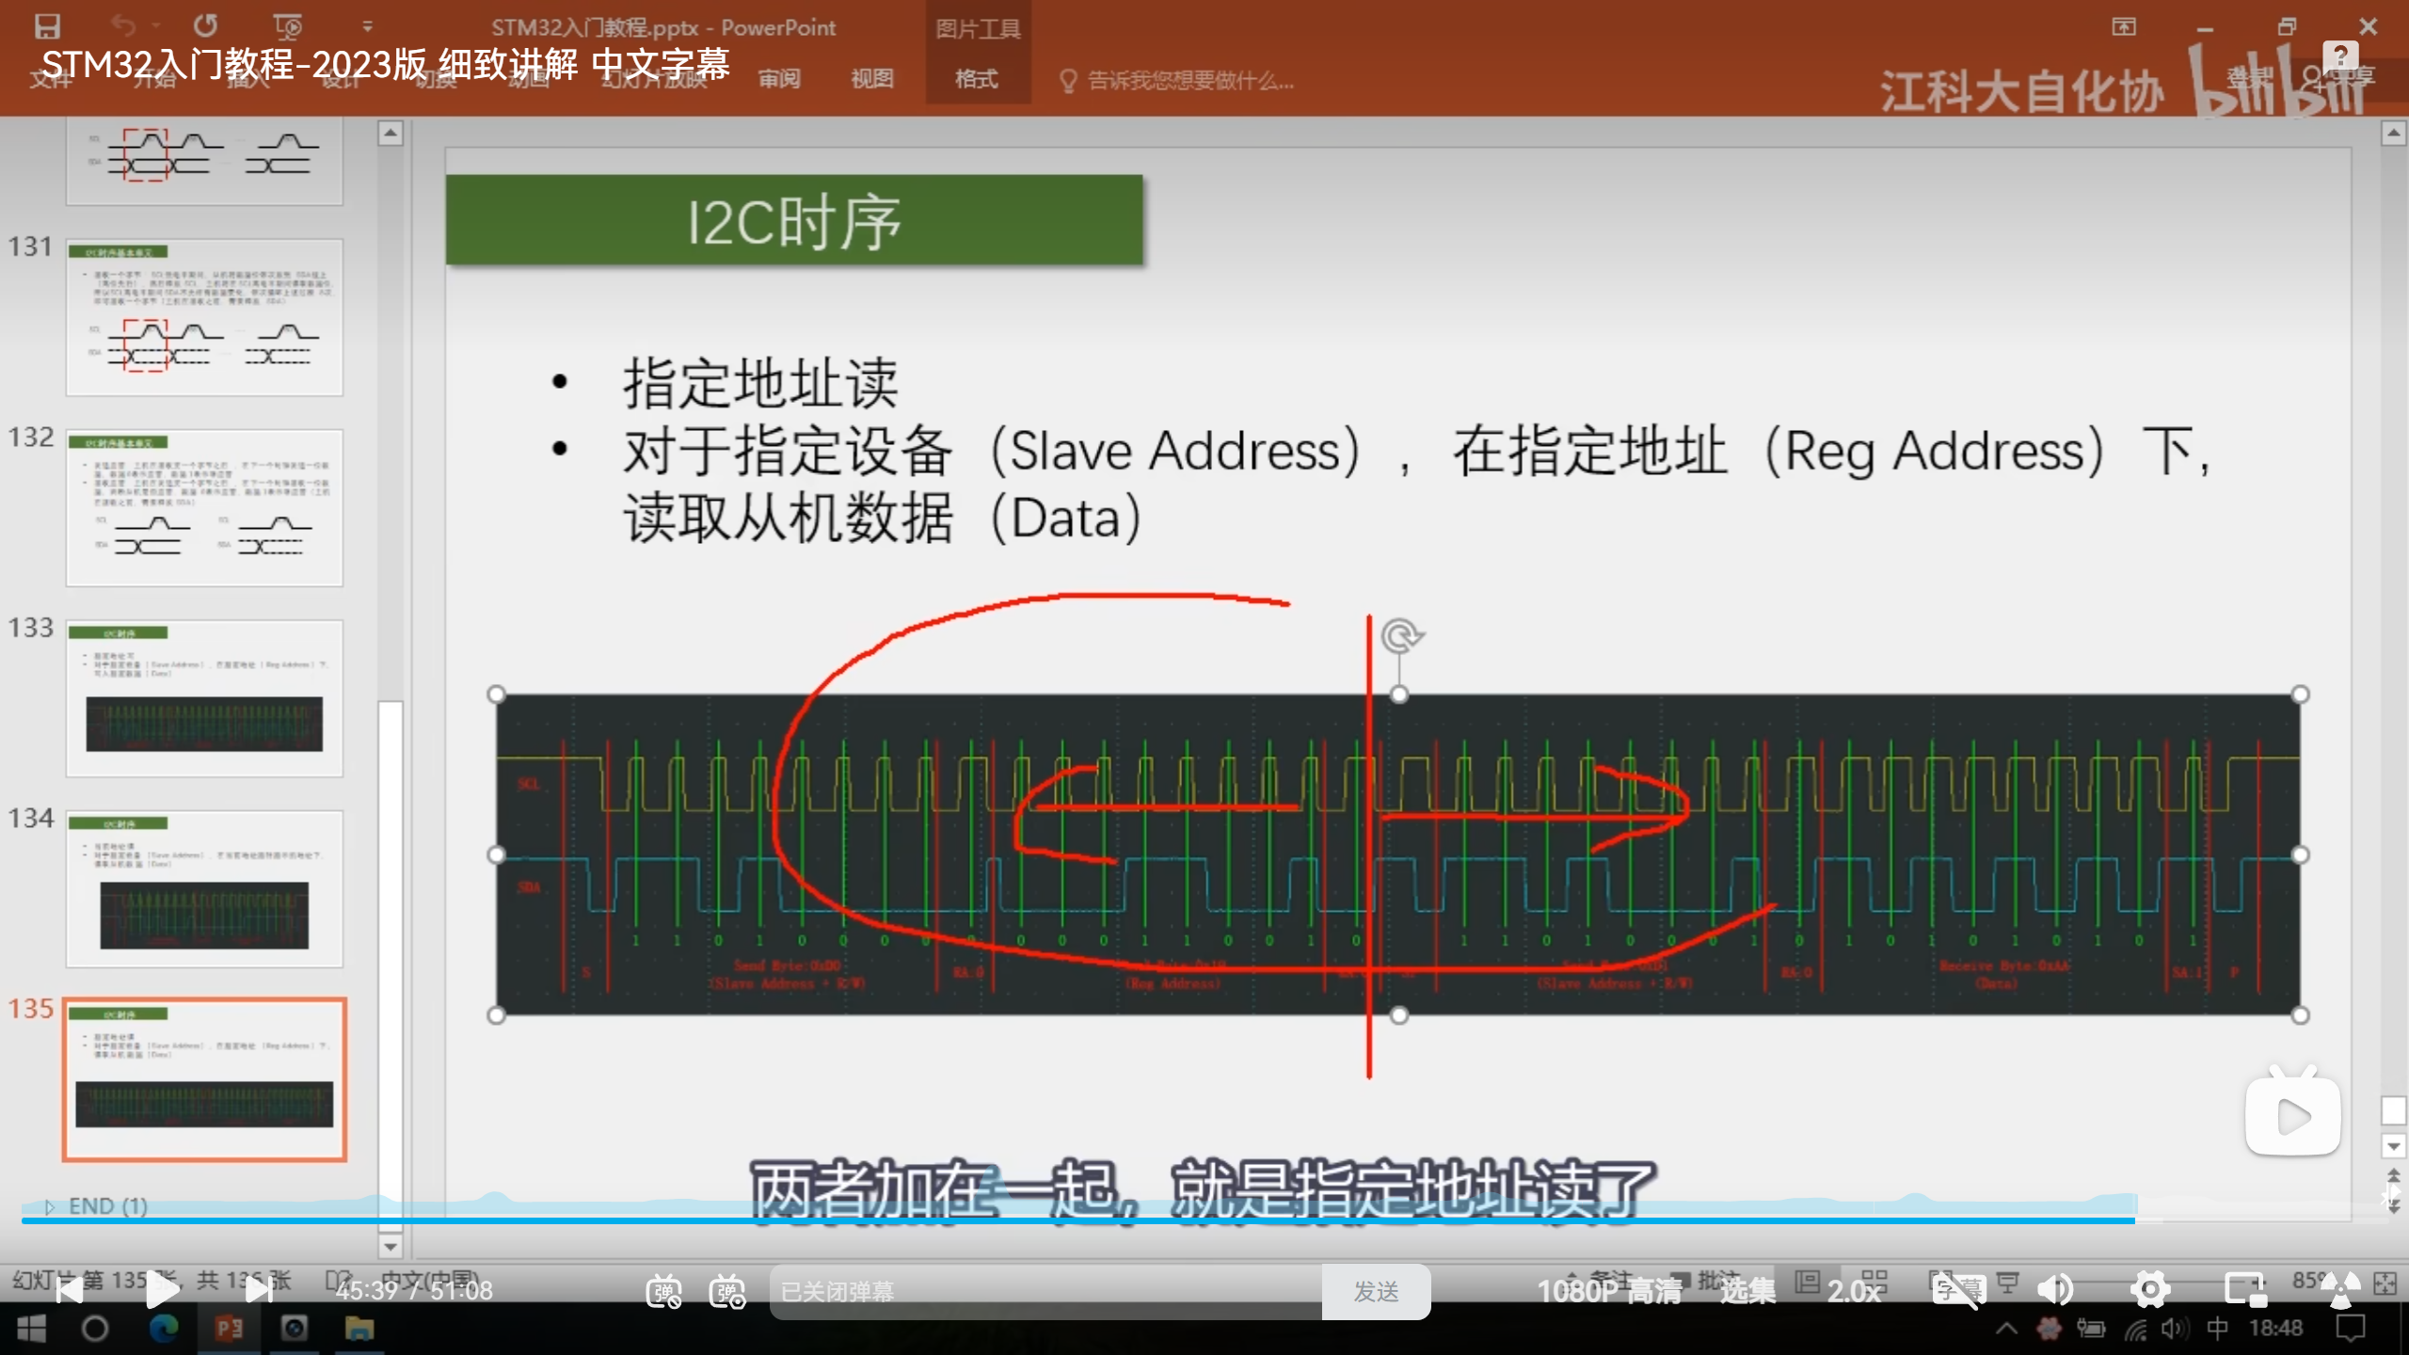
Task: Click the danmaku text input field
Action: [x=1045, y=1292]
